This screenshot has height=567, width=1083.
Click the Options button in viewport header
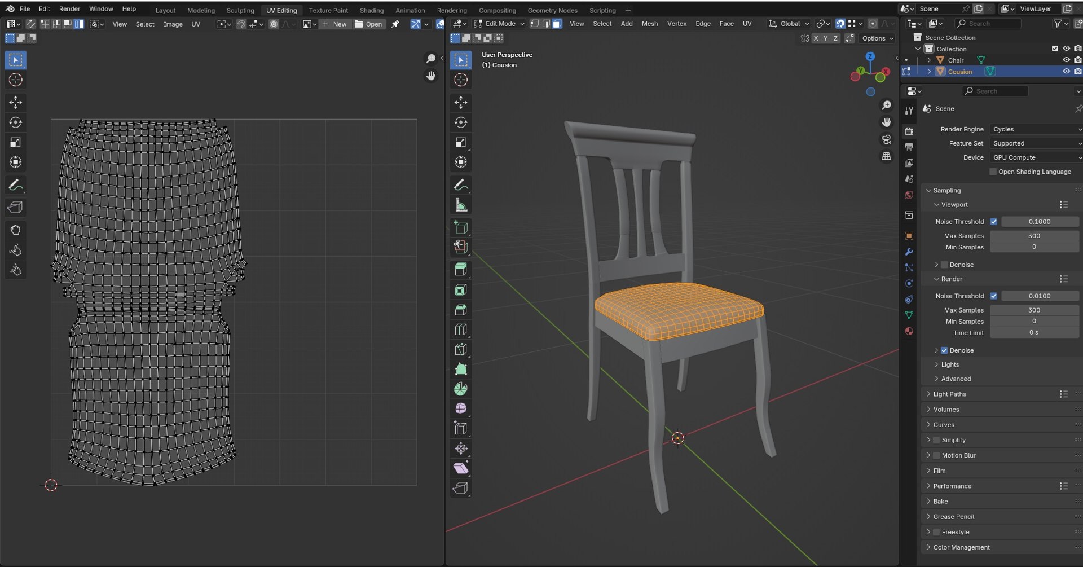pyautogui.click(x=878, y=38)
